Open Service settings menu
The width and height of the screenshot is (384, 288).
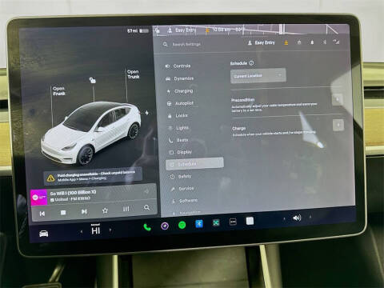pyautogui.click(x=182, y=189)
